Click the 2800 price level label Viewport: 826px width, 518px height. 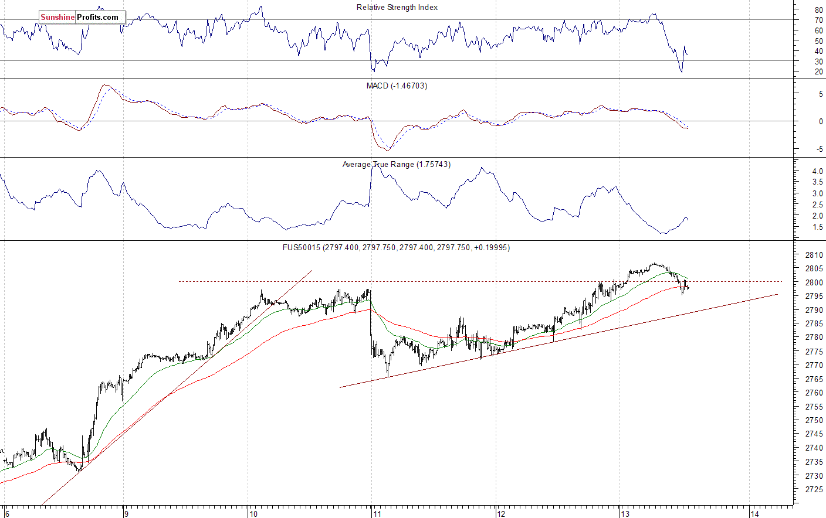[x=814, y=282]
